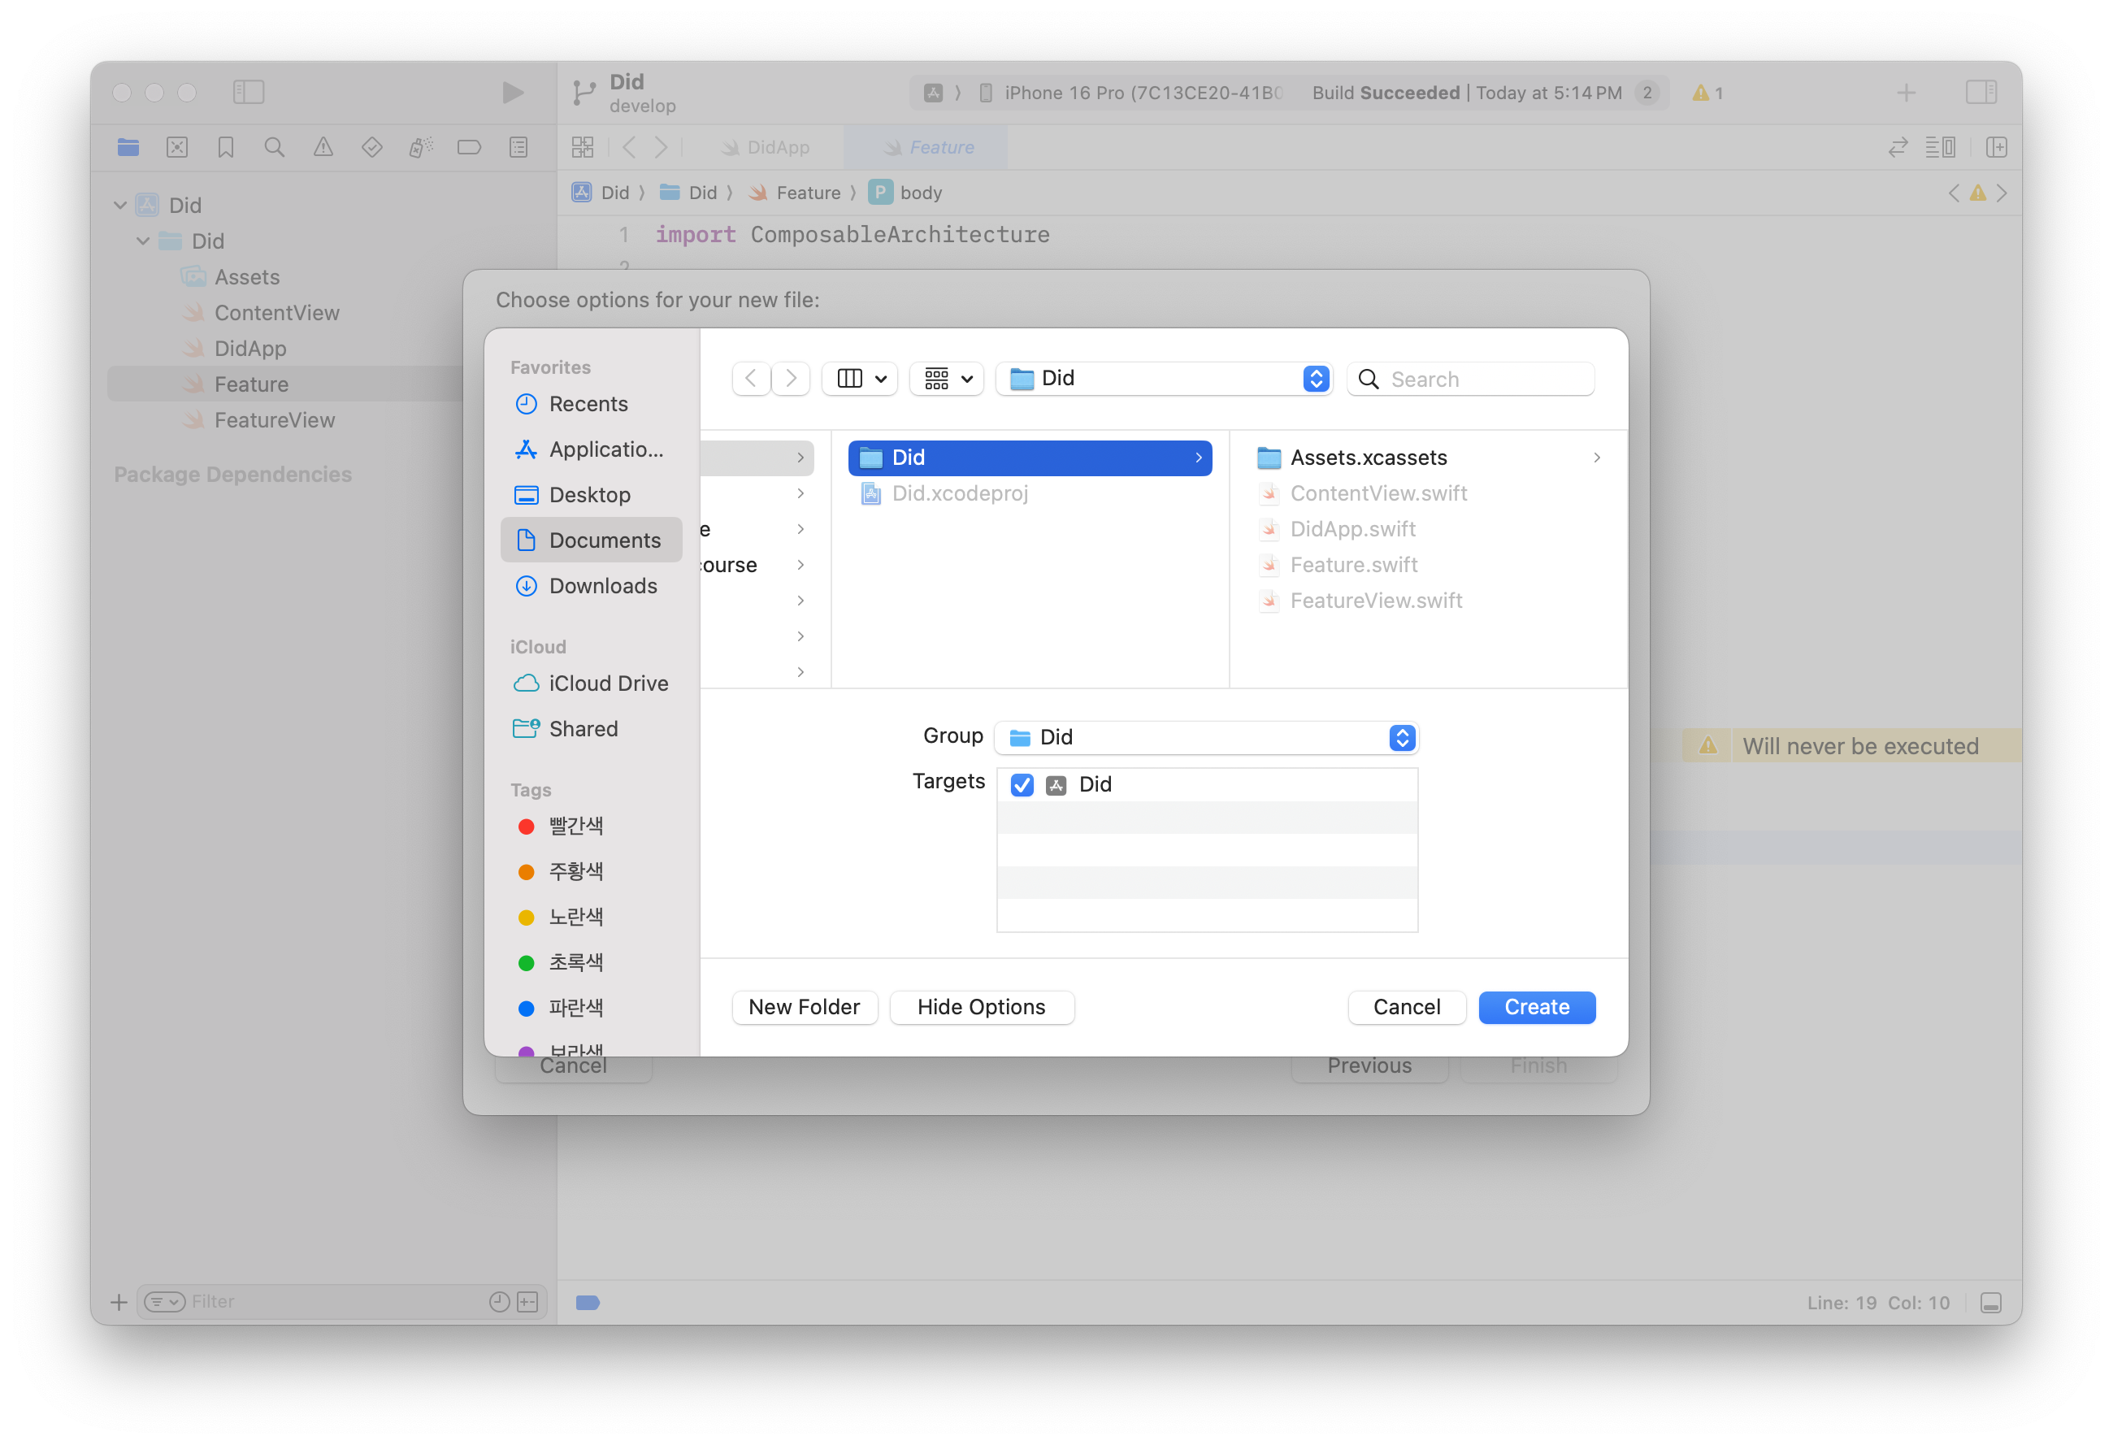The image size is (2113, 1445).
Task: Select Documents in Favorites sidebar
Action: click(x=591, y=540)
